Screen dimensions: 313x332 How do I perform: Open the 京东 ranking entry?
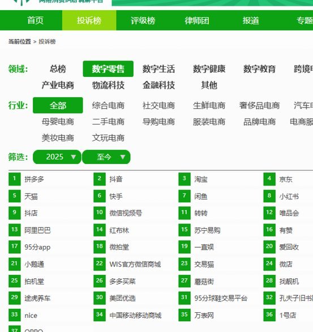(286, 179)
